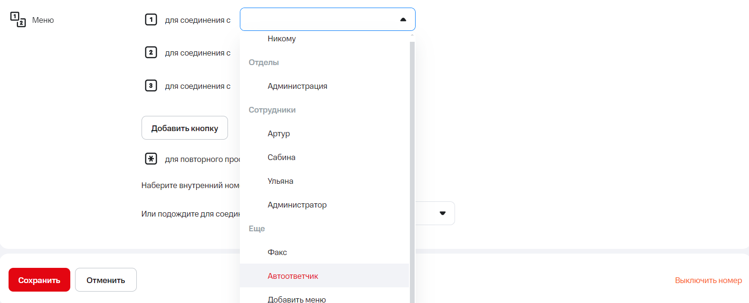
Task: Click the key 3 icon
Action: tap(151, 85)
